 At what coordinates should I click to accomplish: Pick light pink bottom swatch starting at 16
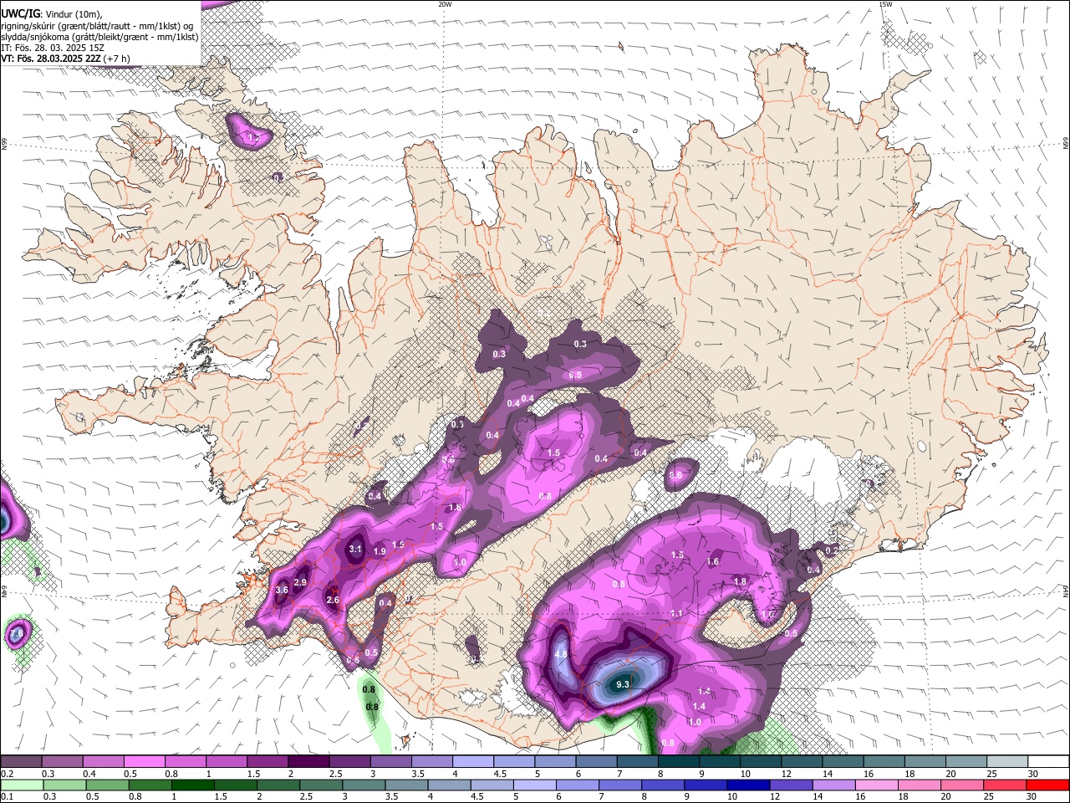coord(875,785)
